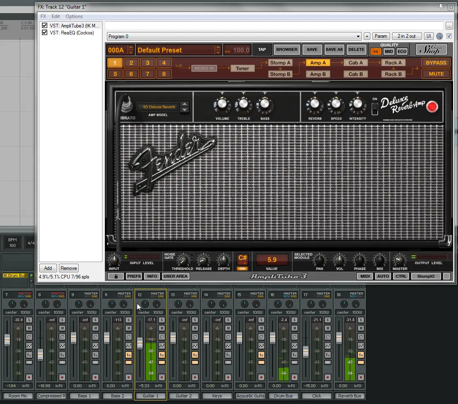The height and width of the screenshot is (404, 458).
Task: Open FX on Bass 2 track
Action: 129,355
